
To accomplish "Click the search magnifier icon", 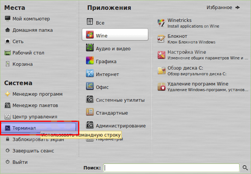I will (245, 168).
